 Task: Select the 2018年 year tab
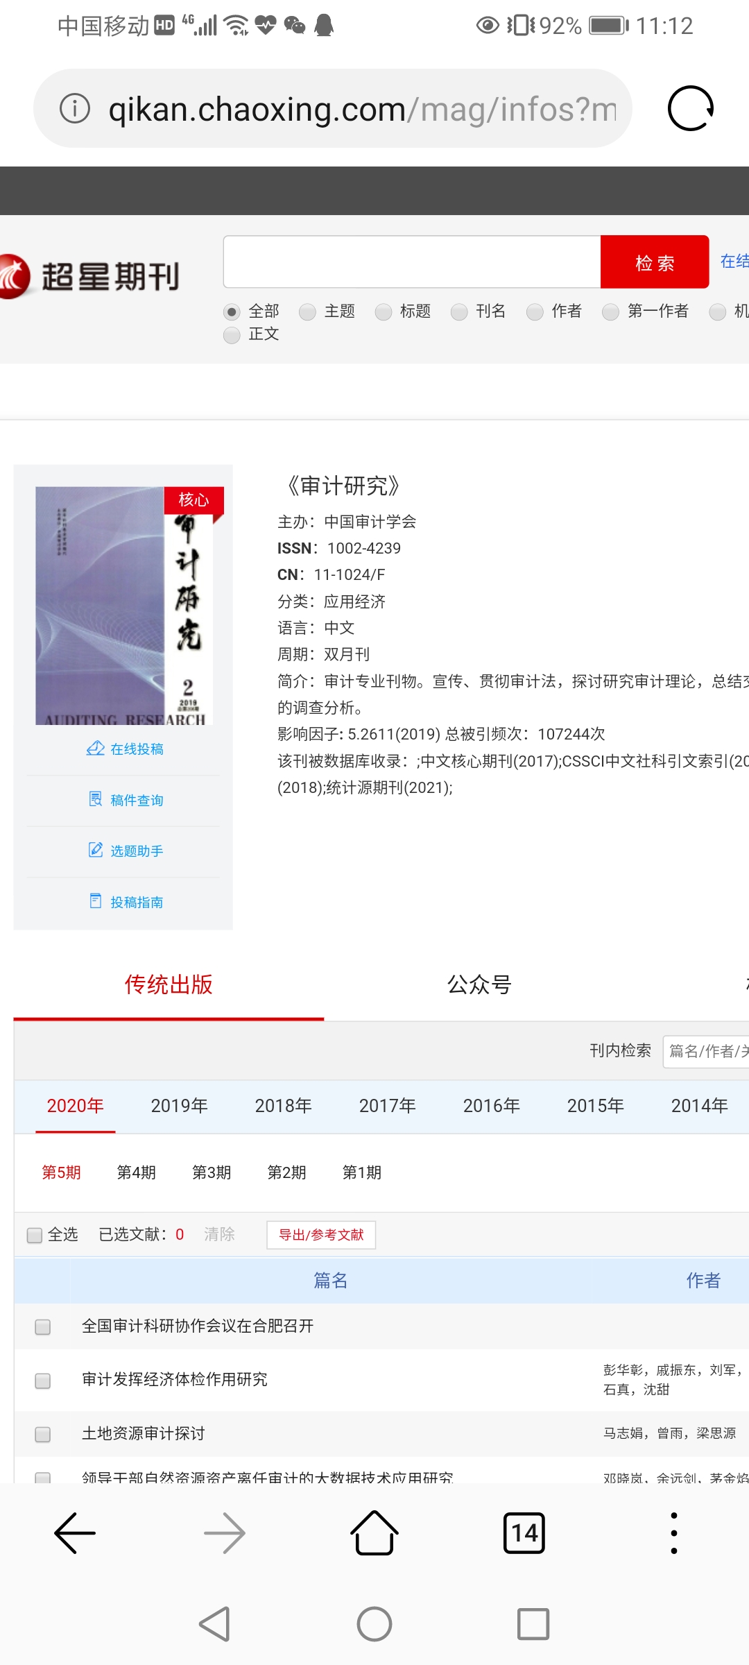pyautogui.click(x=283, y=1106)
